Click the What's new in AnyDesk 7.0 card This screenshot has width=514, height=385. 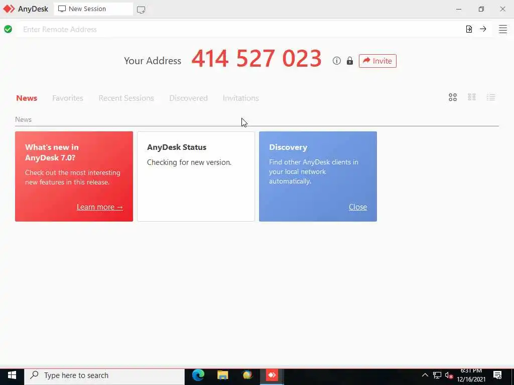(74, 176)
